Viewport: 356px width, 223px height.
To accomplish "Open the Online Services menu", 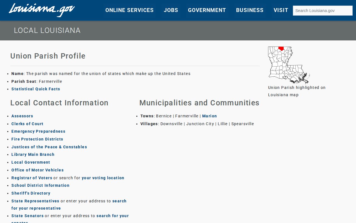I will [129, 10].
